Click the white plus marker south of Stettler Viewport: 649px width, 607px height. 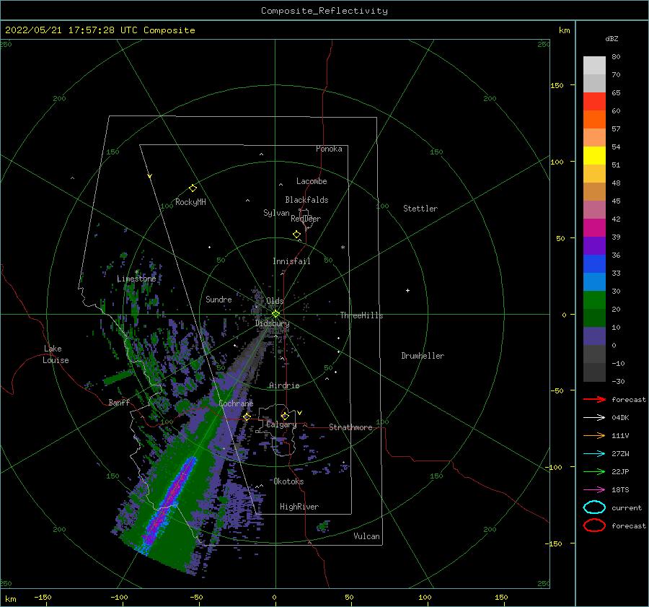[407, 290]
